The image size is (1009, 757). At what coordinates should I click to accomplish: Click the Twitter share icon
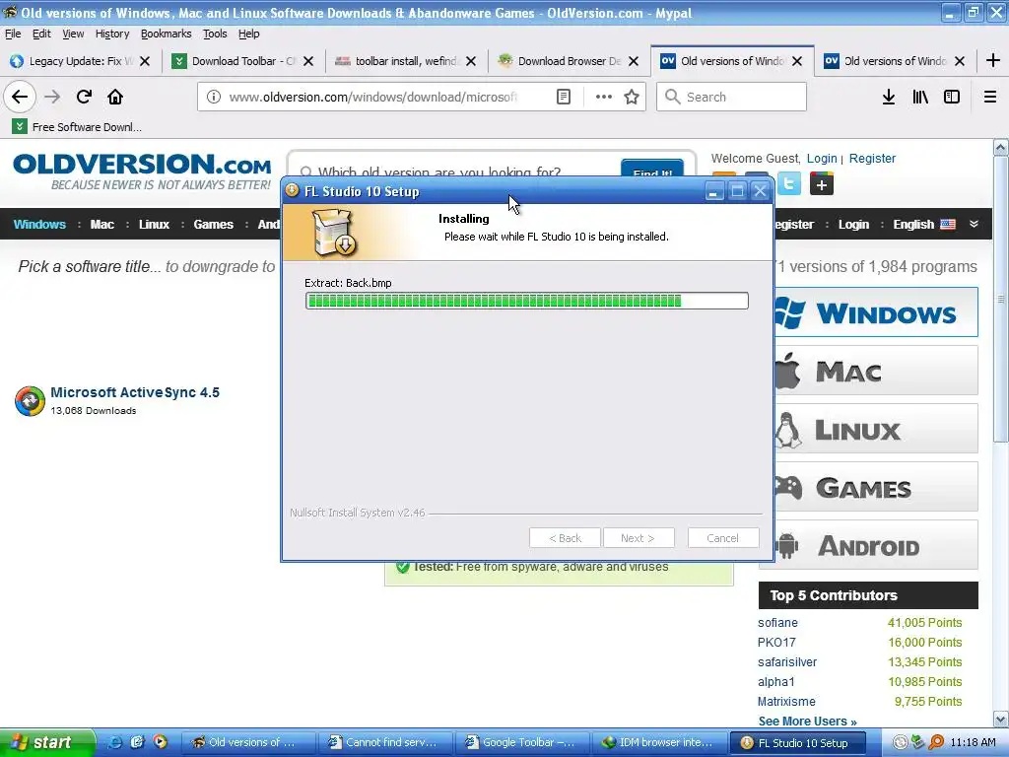click(789, 183)
